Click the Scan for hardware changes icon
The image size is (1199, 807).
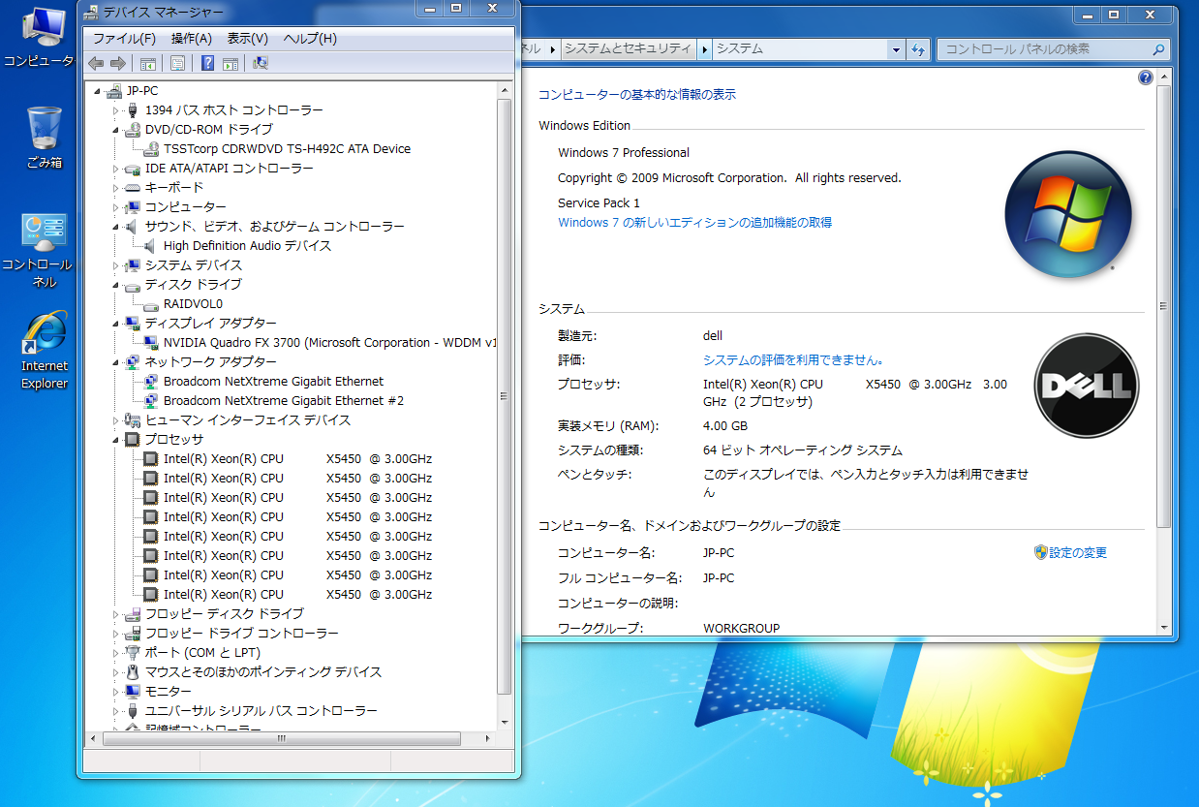click(x=260, y=63)
